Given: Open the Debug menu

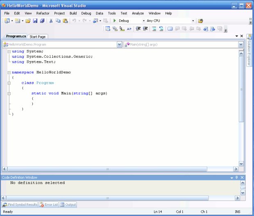Looking at the screenshot, I should point(86,13).
